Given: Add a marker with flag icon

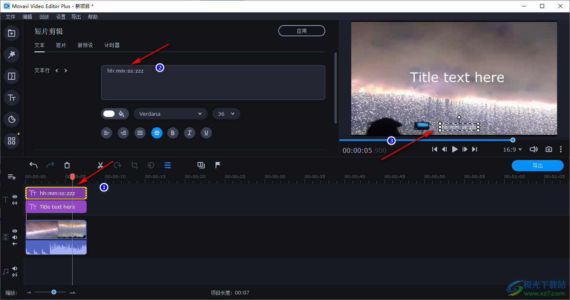Looking at the screenshot, I should point(218,165).
